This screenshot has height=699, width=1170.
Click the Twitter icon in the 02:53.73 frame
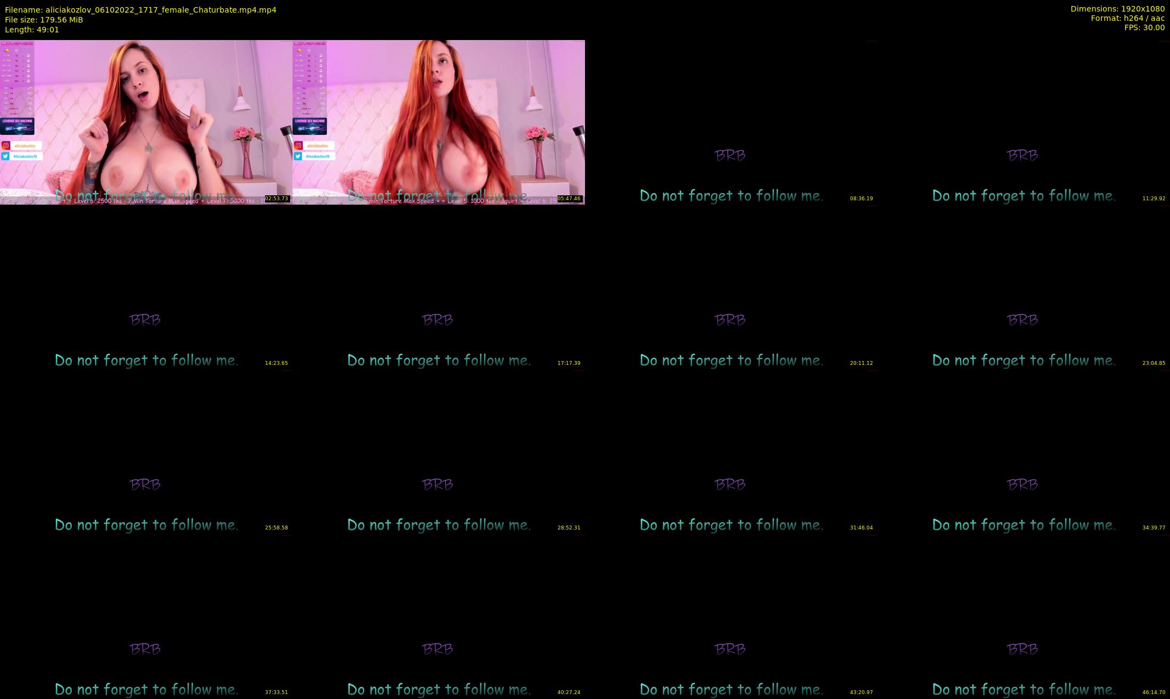click(6, 156)
